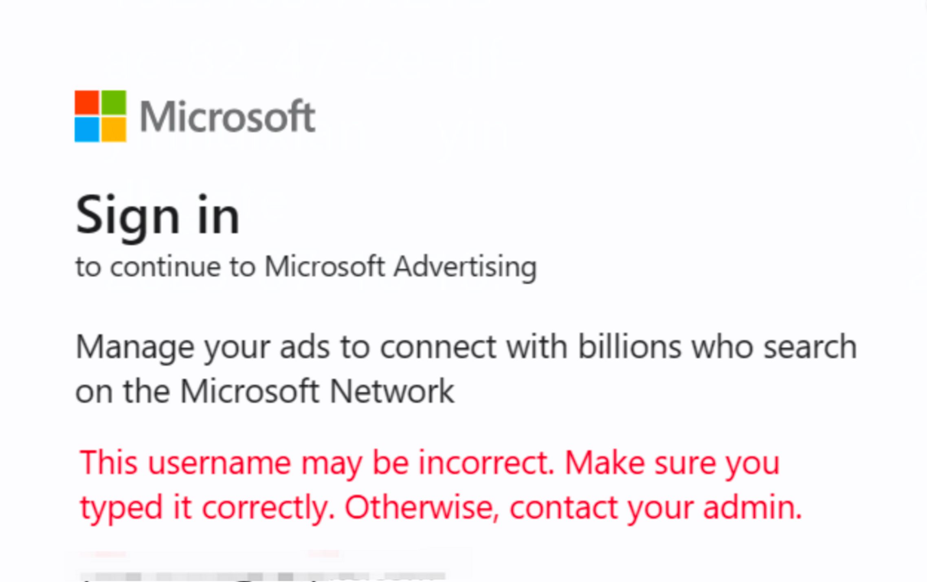Click "Otherwise, contact your admin." error text
The image size is (927, 582).
(x=573, y=508)
